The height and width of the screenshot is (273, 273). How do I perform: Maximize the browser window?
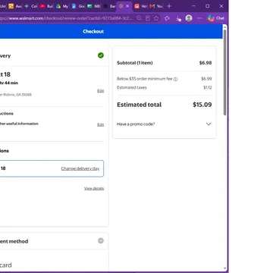(x=208, y=6)
